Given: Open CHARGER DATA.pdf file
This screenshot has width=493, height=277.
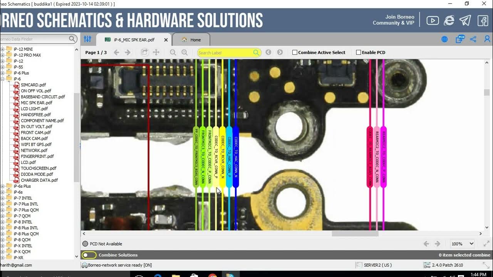Looking at the screenshot, I should tap(39, 180).
